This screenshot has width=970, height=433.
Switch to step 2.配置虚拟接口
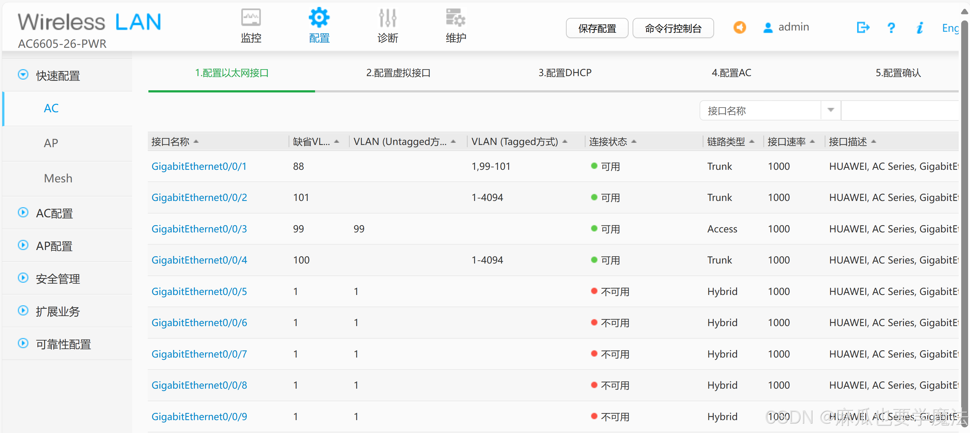click(398, 73)
